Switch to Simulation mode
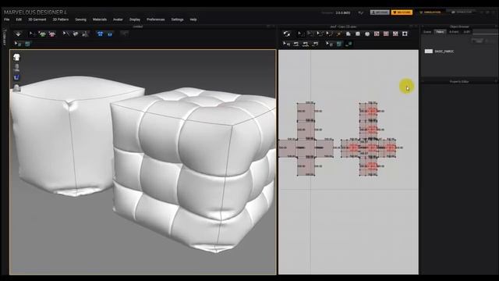Image resolution: width=499 pixels, height=281 pixels. tap(430, 12)
